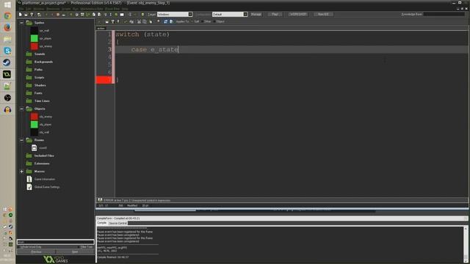
Task: Click the Previous search button
Action: (x=36, y=252)
